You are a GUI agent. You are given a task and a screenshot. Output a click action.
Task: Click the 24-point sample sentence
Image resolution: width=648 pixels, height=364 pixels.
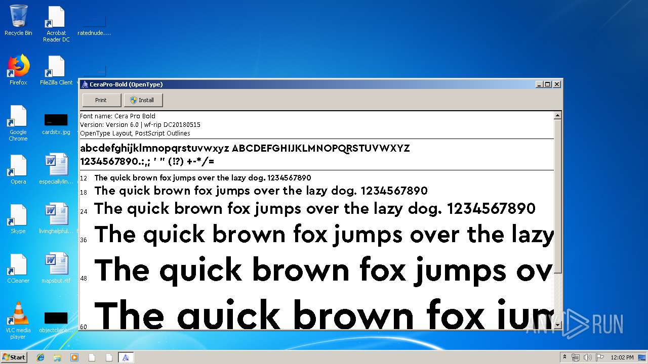[315, 208]
